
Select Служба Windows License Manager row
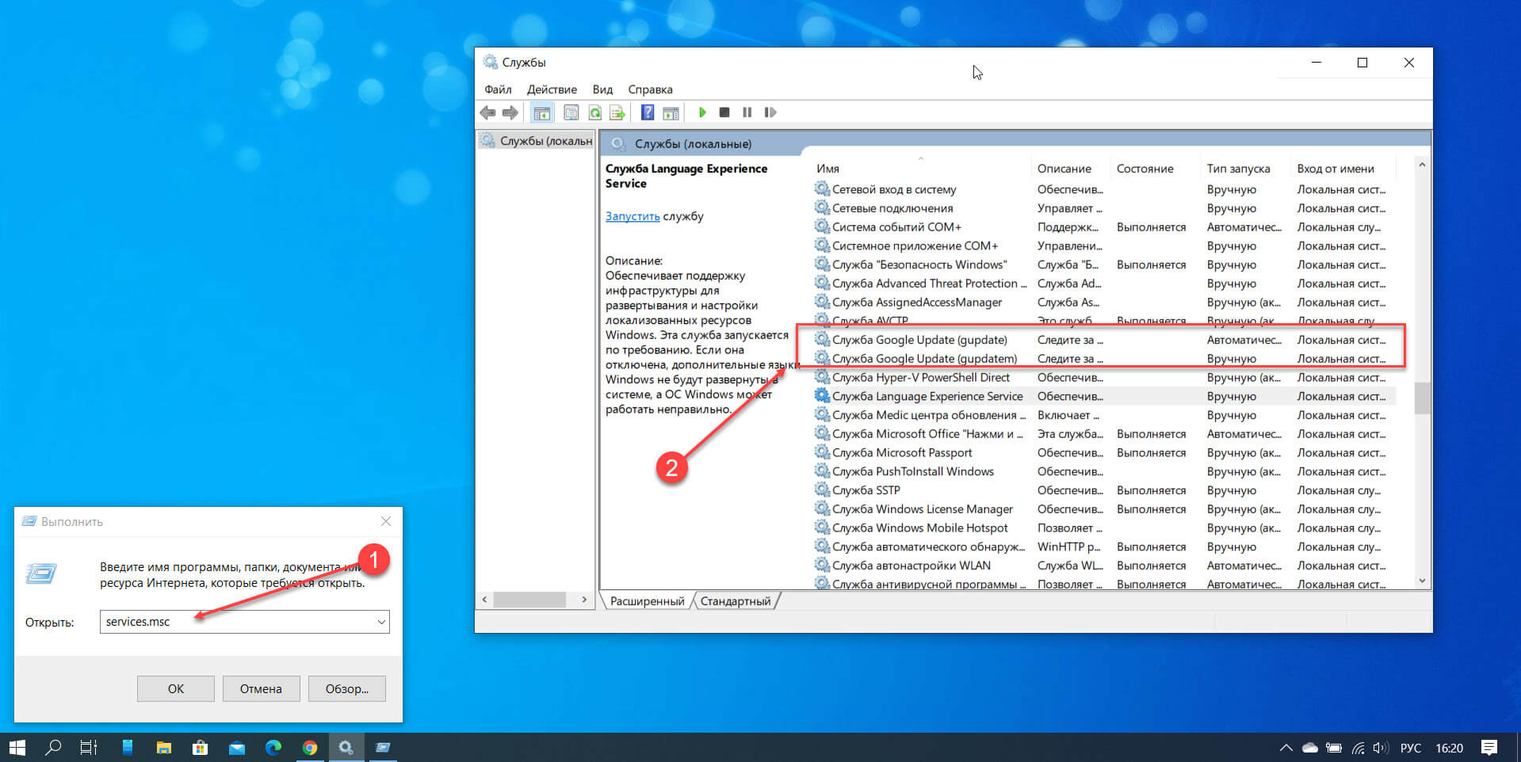coord(1104,509)
